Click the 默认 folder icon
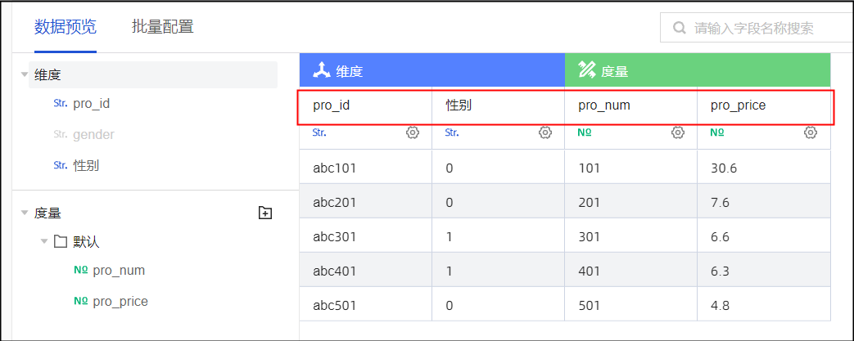 (x=60, y=242)
